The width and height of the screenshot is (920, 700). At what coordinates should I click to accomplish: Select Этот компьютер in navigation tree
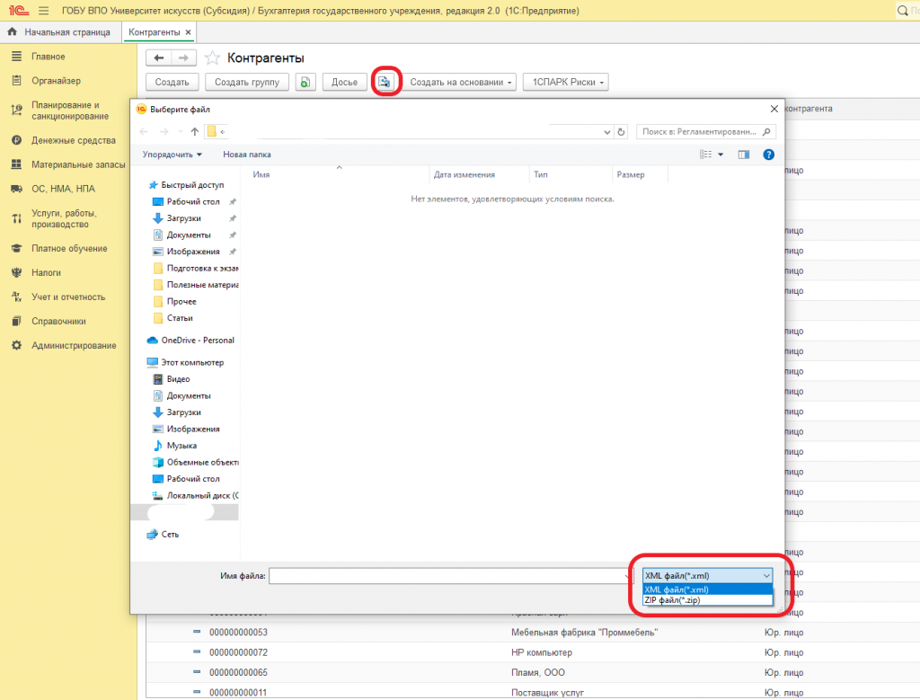tap(185, 363)
